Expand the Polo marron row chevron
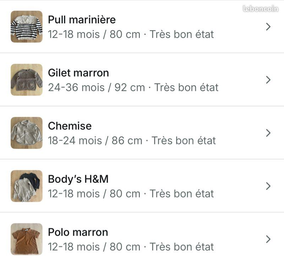This screenshot has width=284, height=263. click(x=268, y=239)
